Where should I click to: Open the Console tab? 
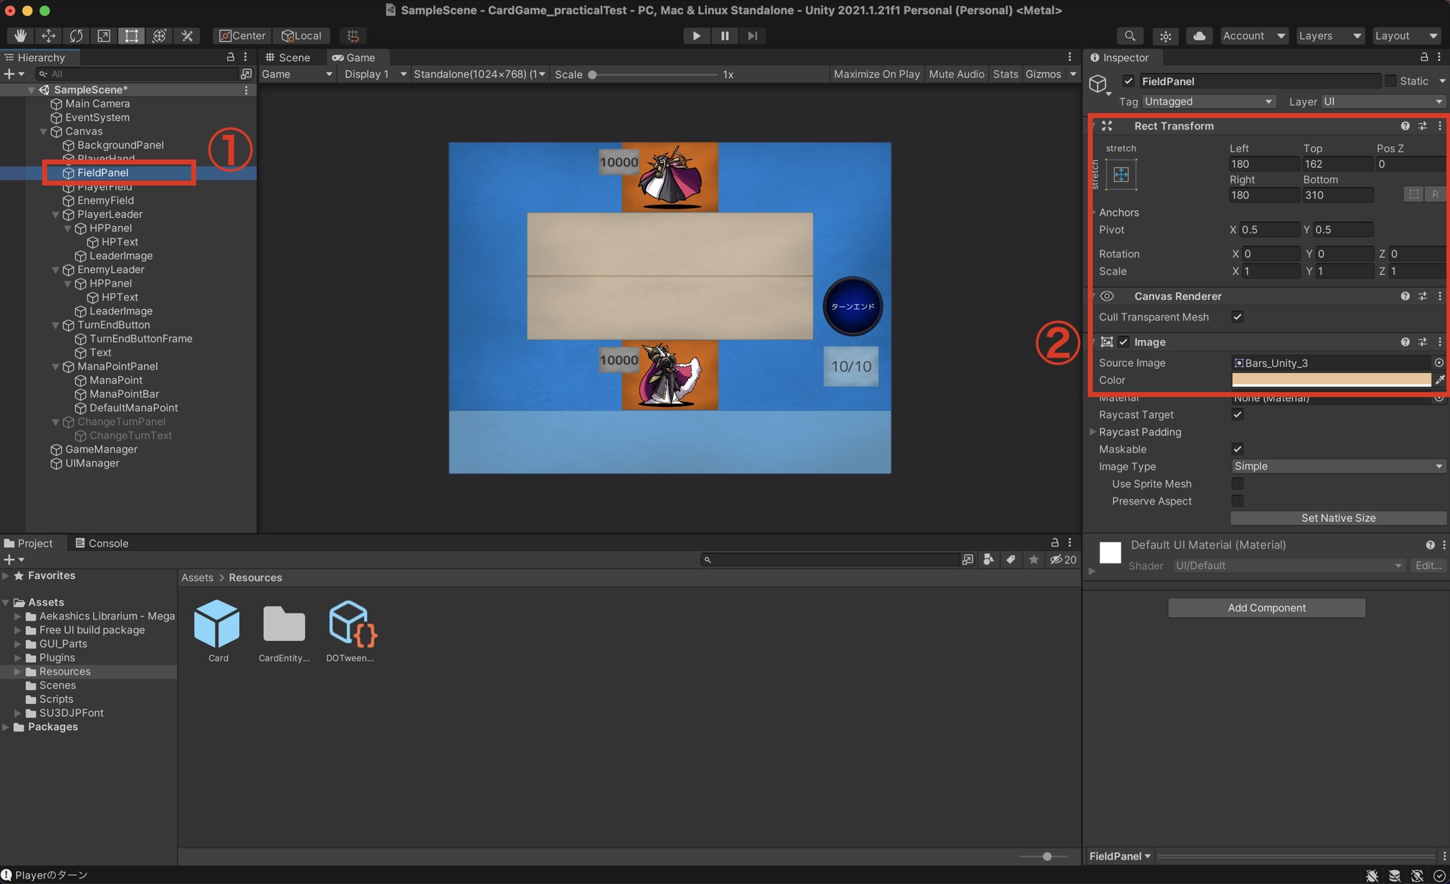(102, 543)
